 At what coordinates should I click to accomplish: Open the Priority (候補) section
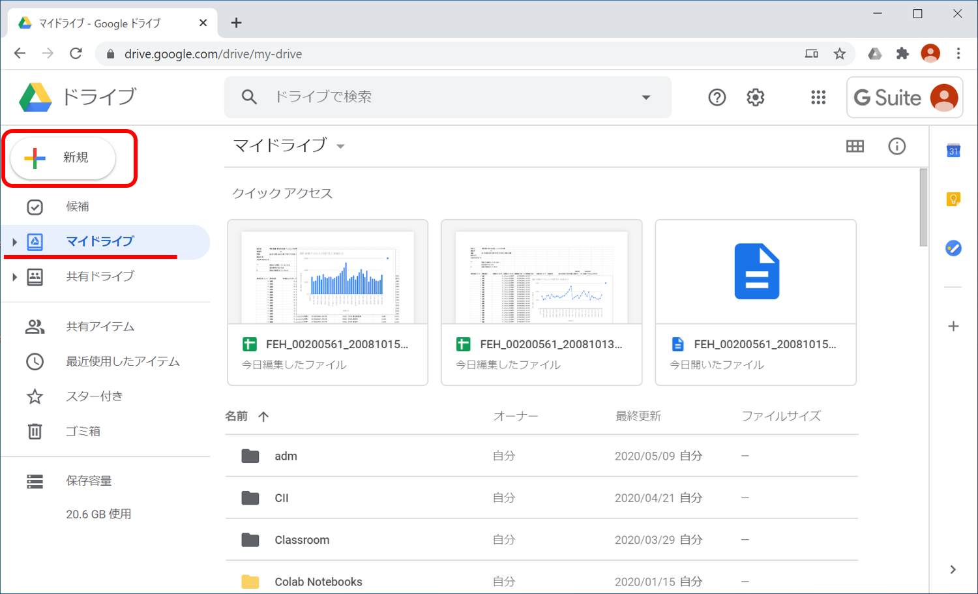click(x=77, y=207)
